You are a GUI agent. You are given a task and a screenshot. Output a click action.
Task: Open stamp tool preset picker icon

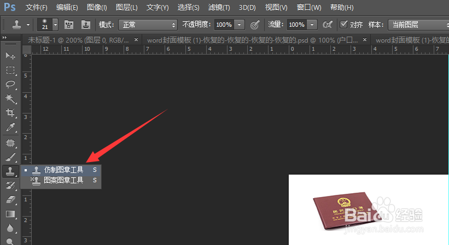(x=16, y=25)
